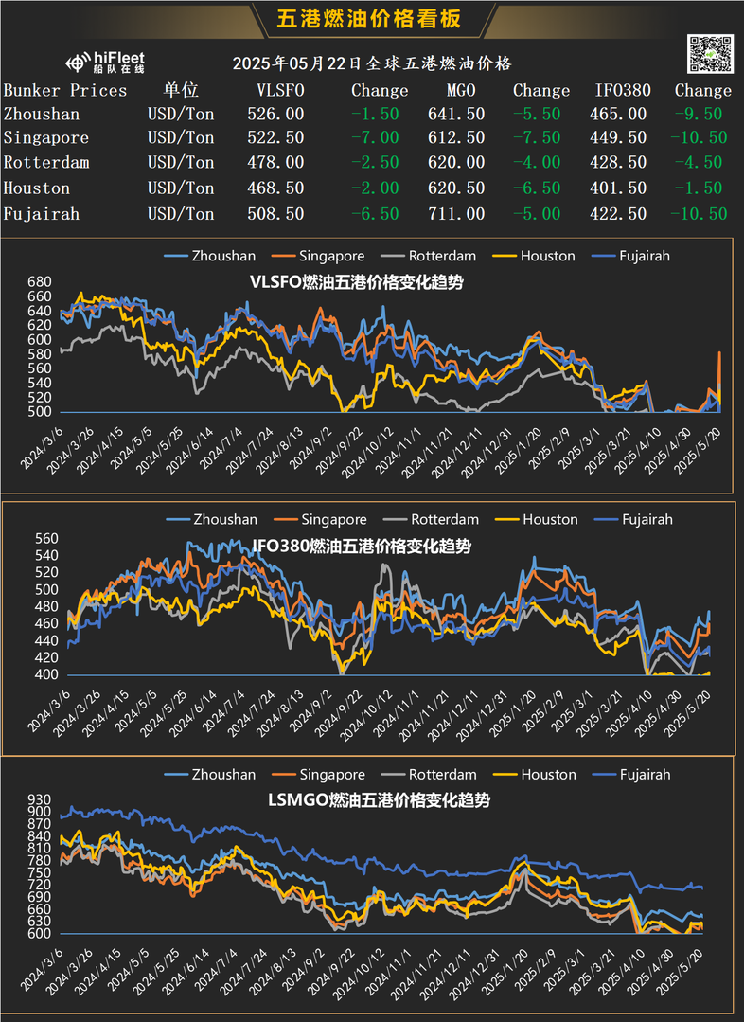Click the IFO380 chart title
The height and width of the screenshot is (1022, 744).
tap(362, 547)
